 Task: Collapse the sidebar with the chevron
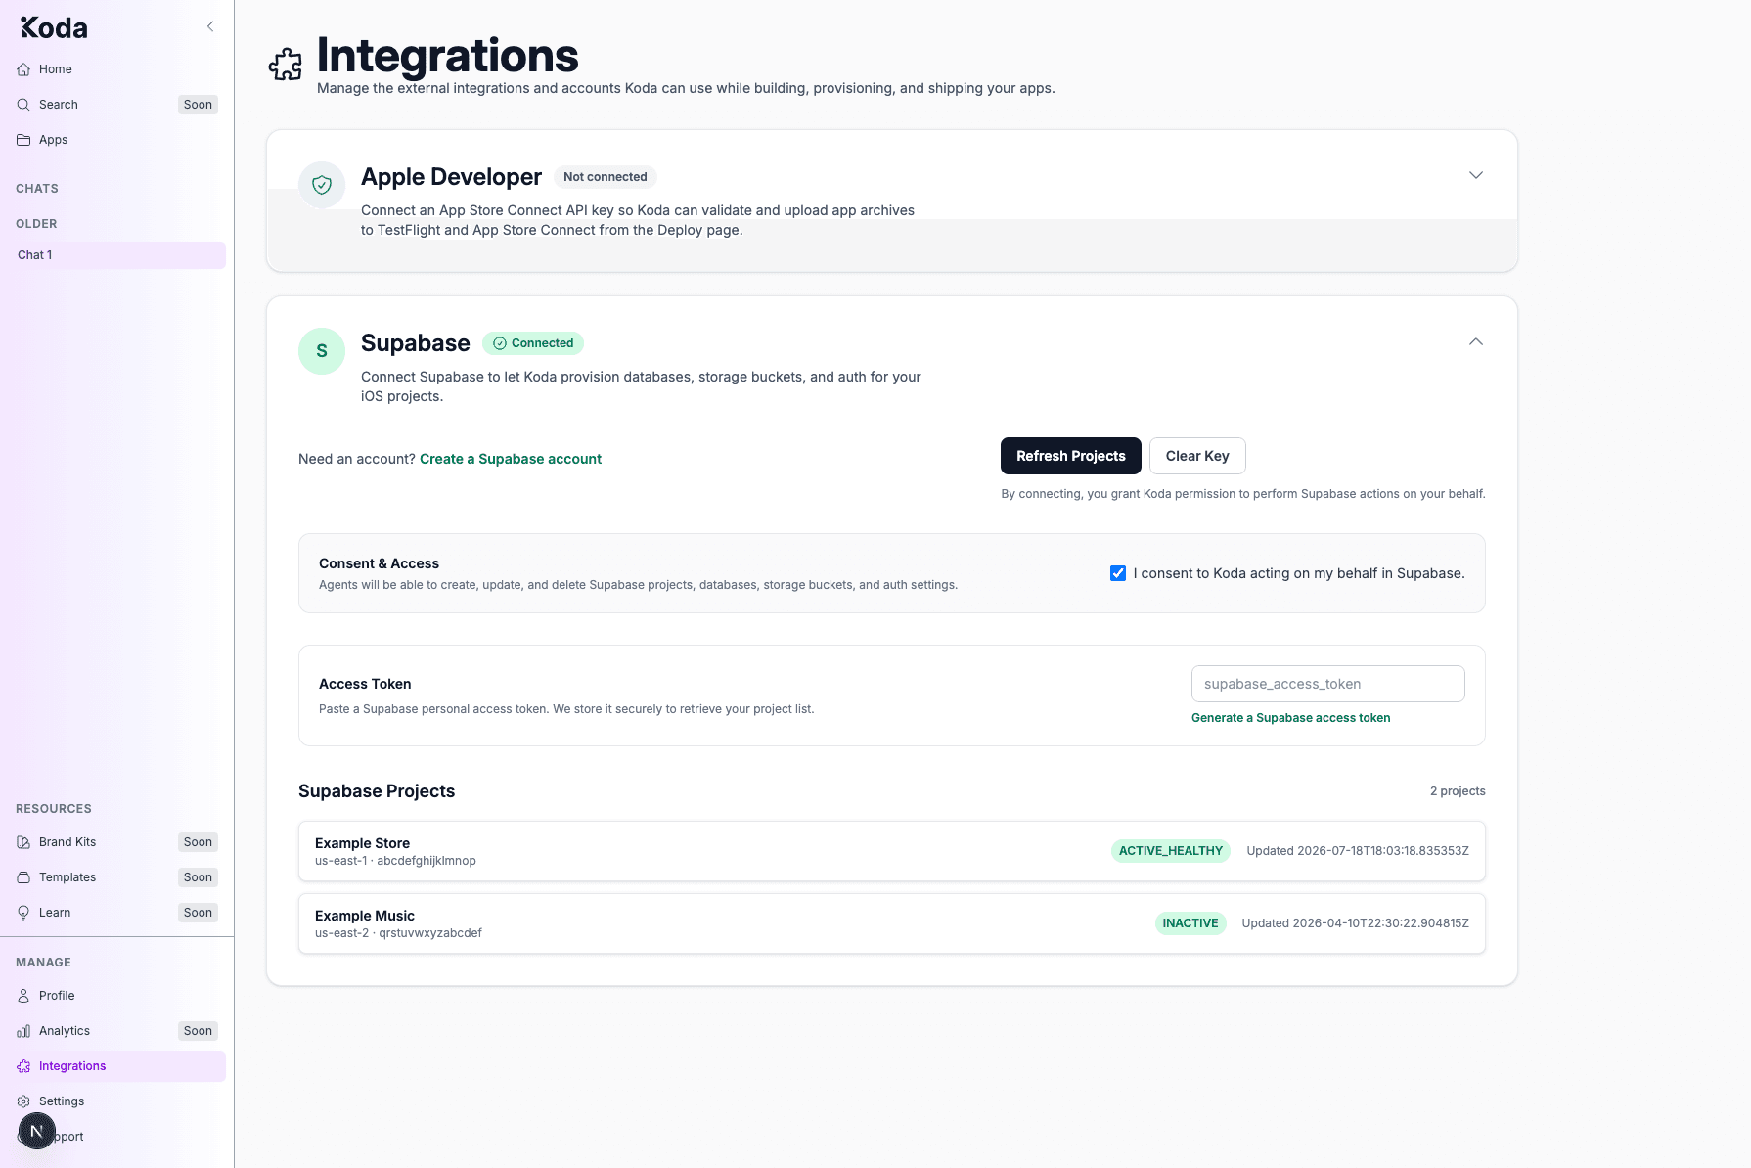(x=210, y=26)
